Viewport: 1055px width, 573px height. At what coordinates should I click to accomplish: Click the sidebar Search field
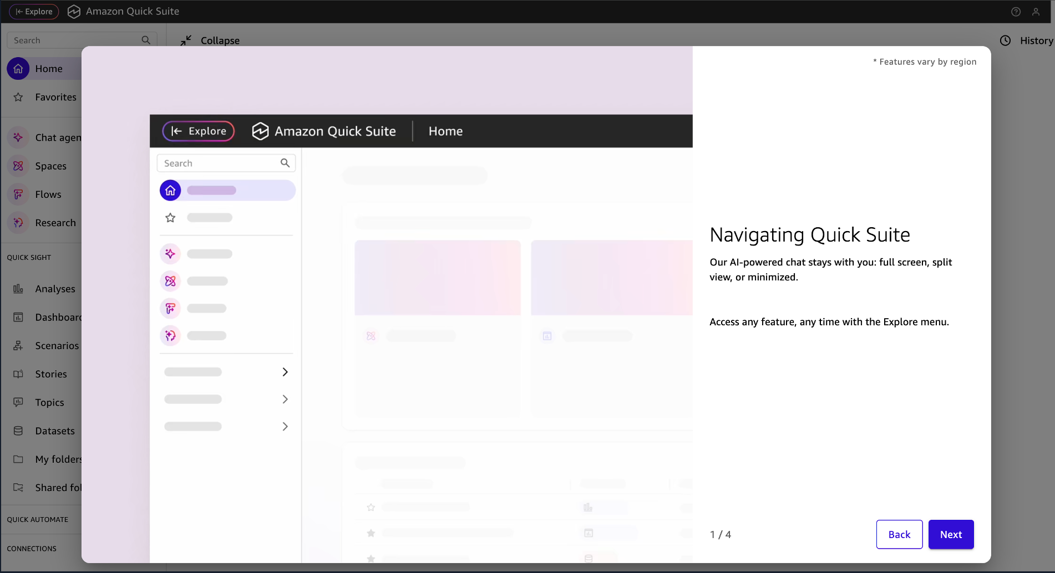tap(75, 40)
